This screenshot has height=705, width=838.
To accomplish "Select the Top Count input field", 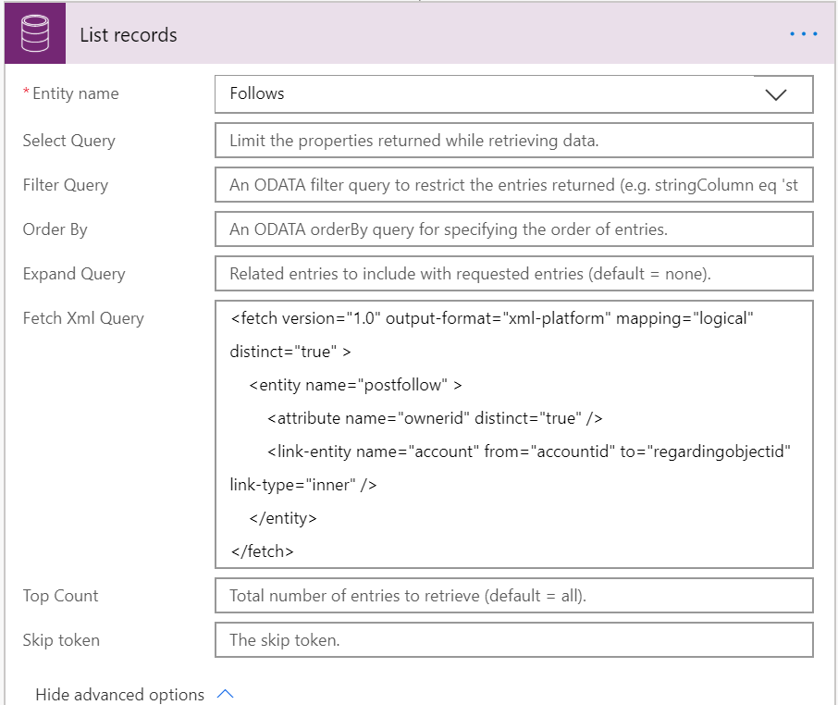I will 513,596.
